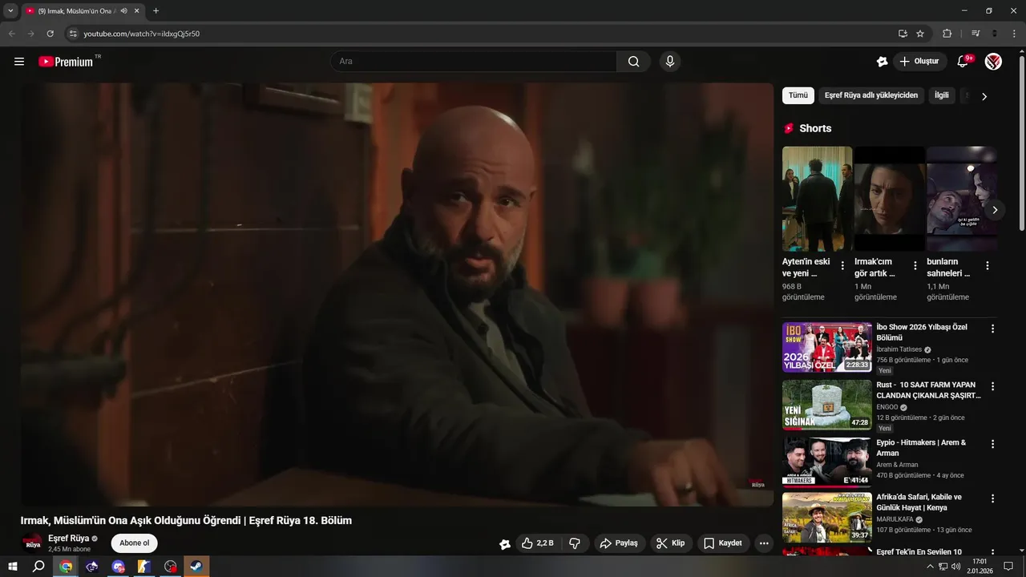
Task: Select the Tümü filter chip
Action: point(798,95)
